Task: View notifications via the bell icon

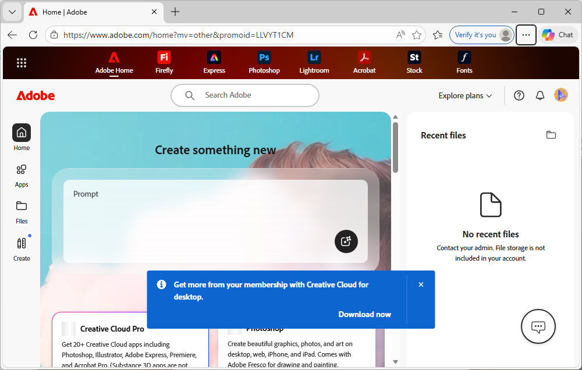Action: [540, 95]
